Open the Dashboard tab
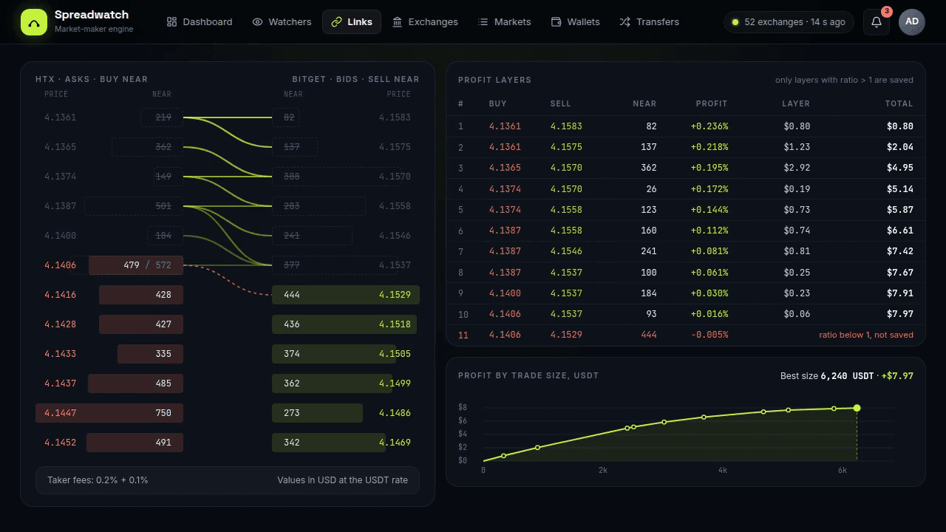This screenshot has width=946, height=532. pyautogui.click(x=200, y=22)
